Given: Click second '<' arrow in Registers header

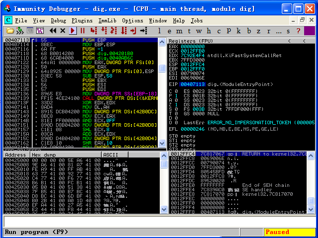Looking at the screenshot, I should click(304, 41).
